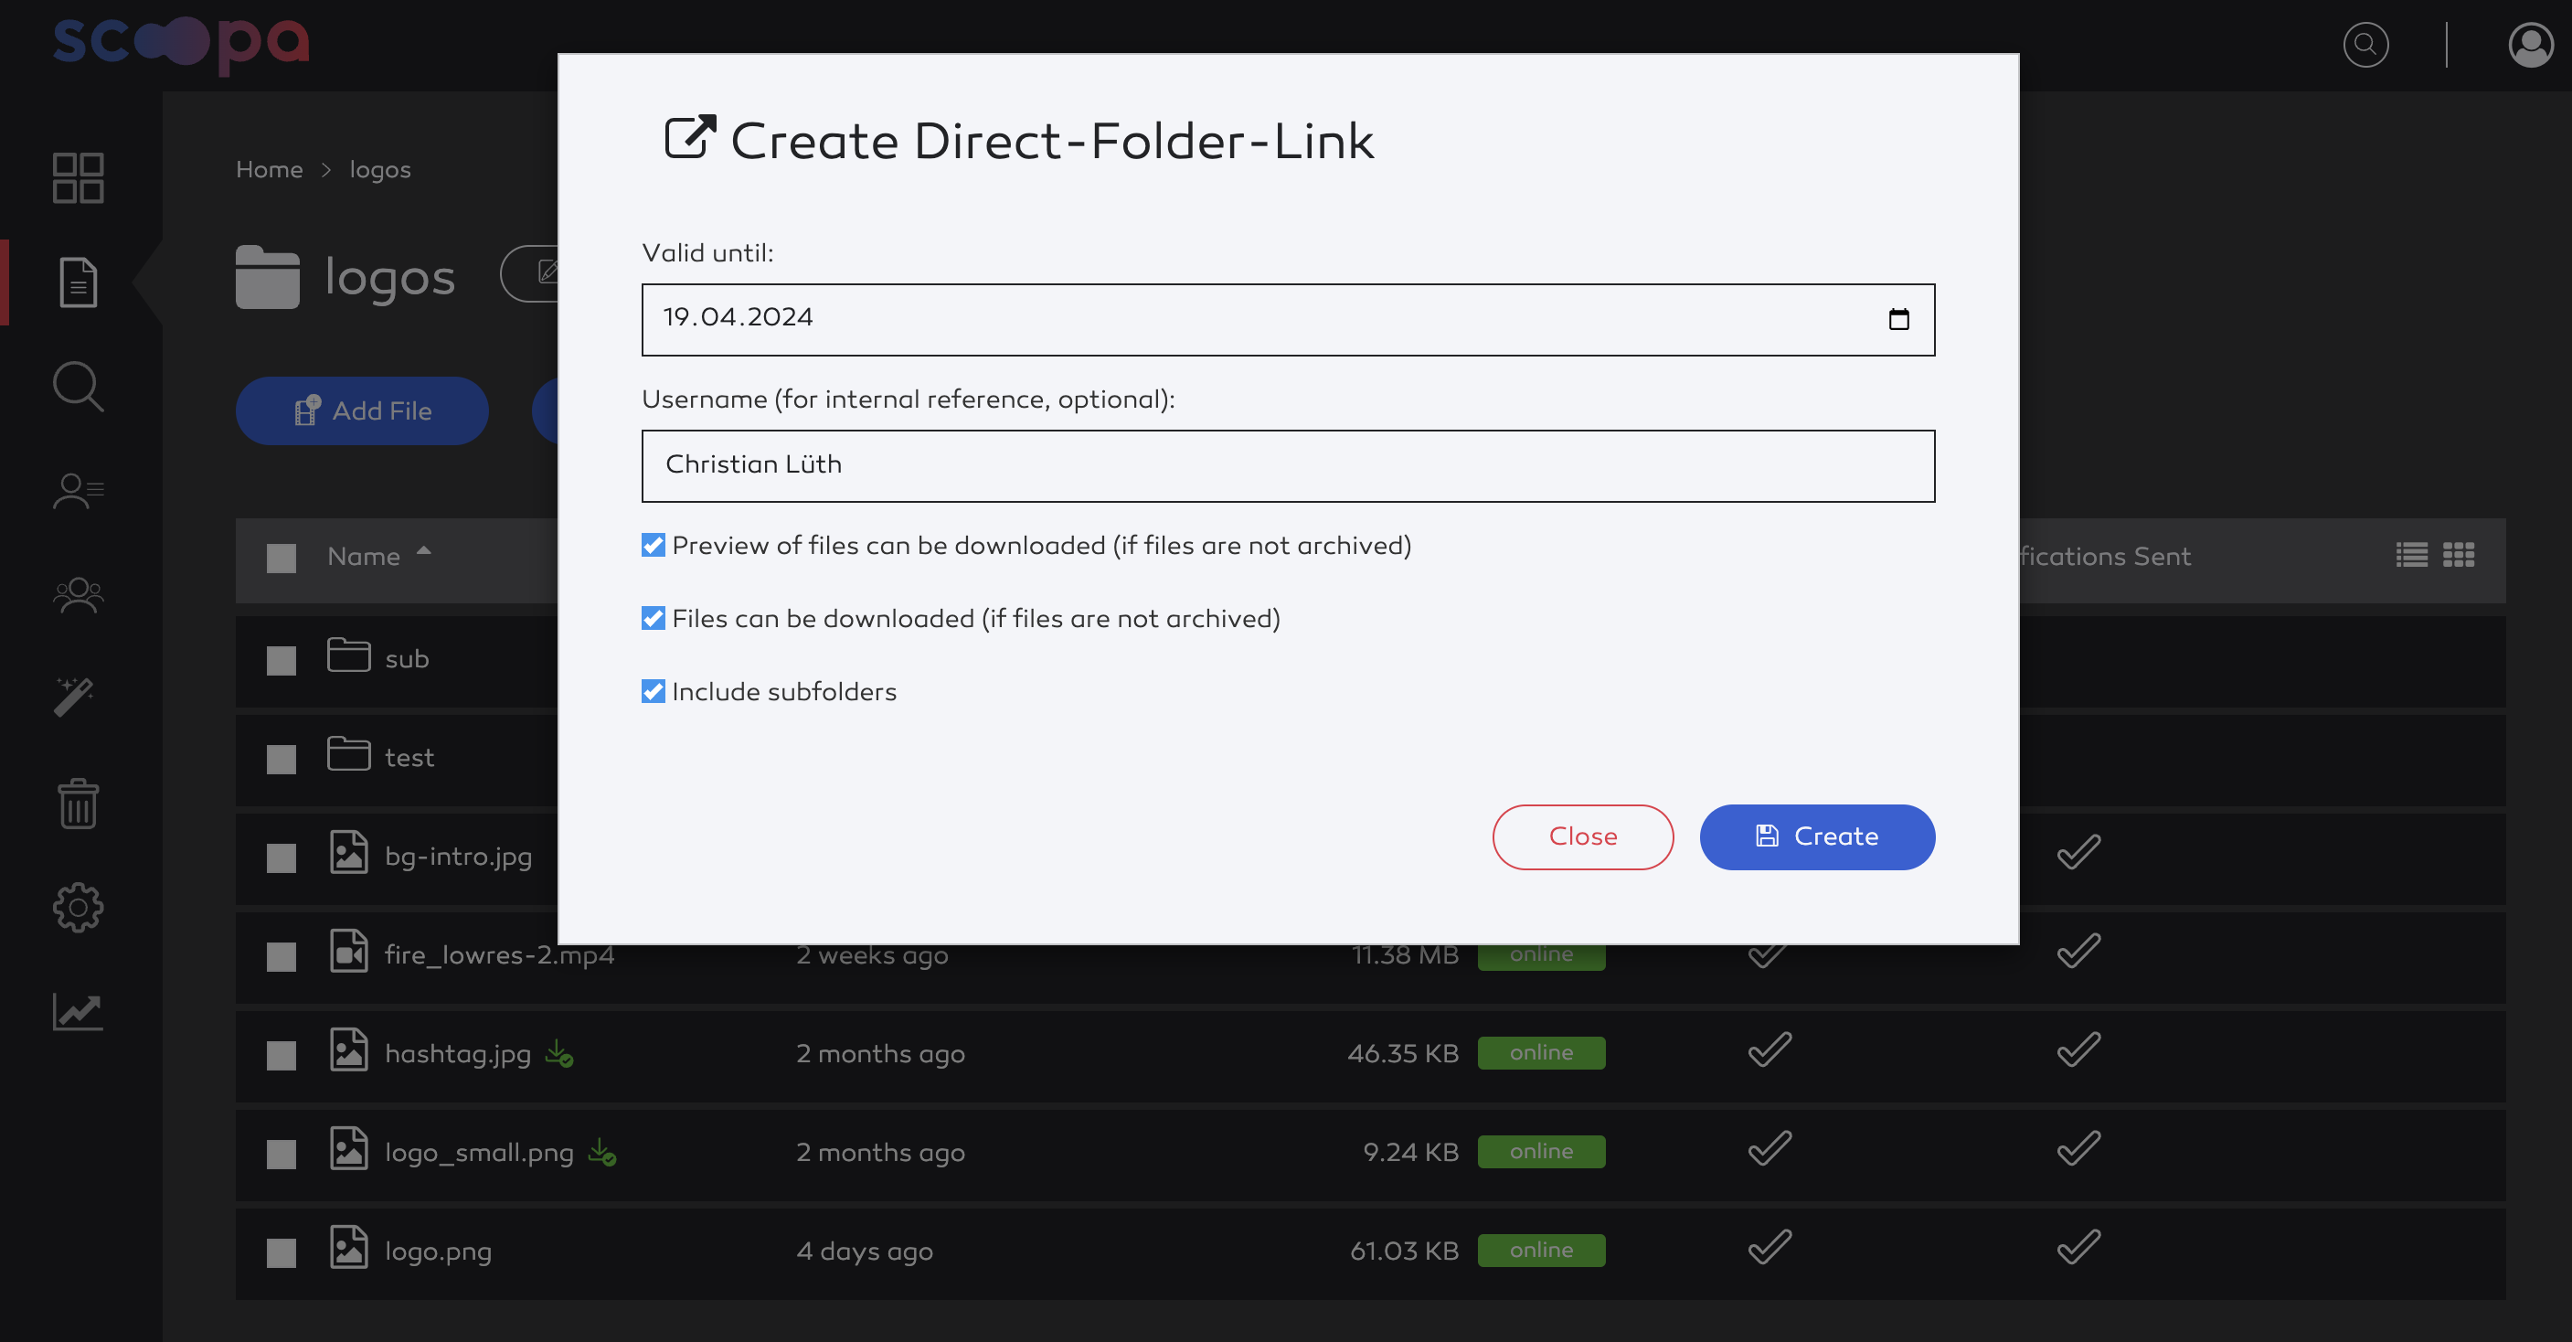Open the trash bin icon in sidebar

point(78,804)
